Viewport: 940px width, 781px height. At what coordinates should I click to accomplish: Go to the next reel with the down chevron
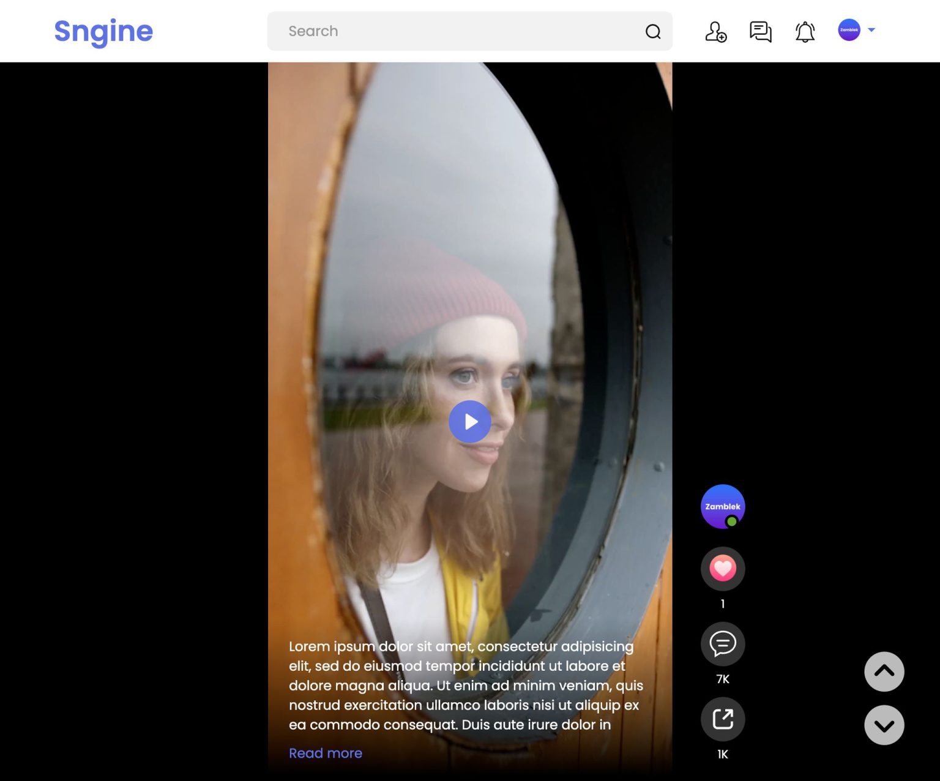point(884,725)
